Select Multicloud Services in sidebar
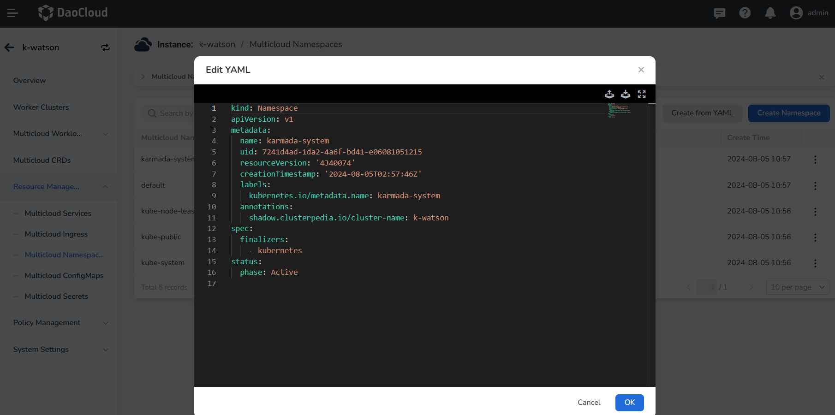 (58, 213)
